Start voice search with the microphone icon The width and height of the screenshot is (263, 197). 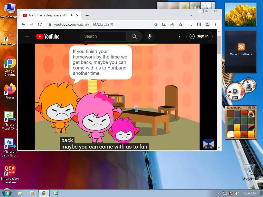tap(150, 36)
